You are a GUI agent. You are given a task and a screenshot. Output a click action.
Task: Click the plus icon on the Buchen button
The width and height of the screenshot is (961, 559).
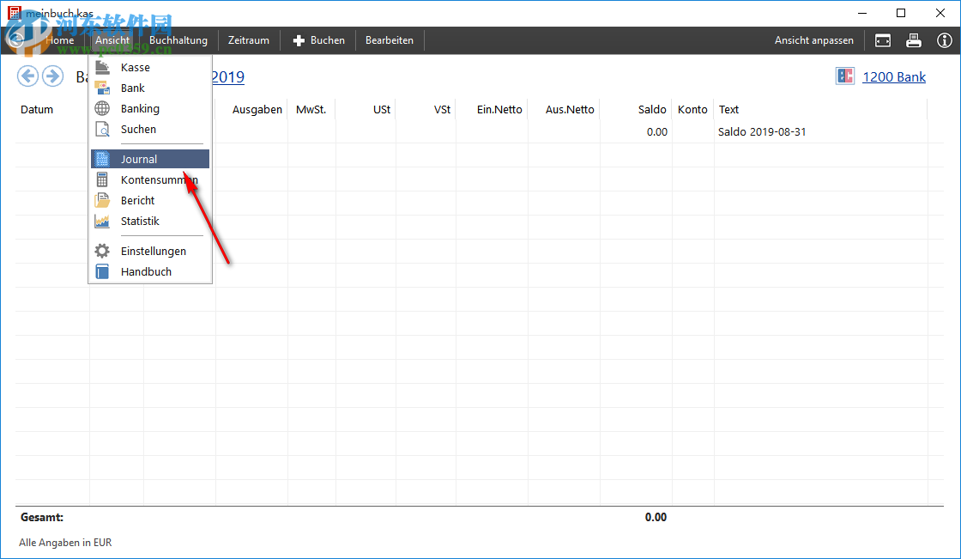point(299,40)
